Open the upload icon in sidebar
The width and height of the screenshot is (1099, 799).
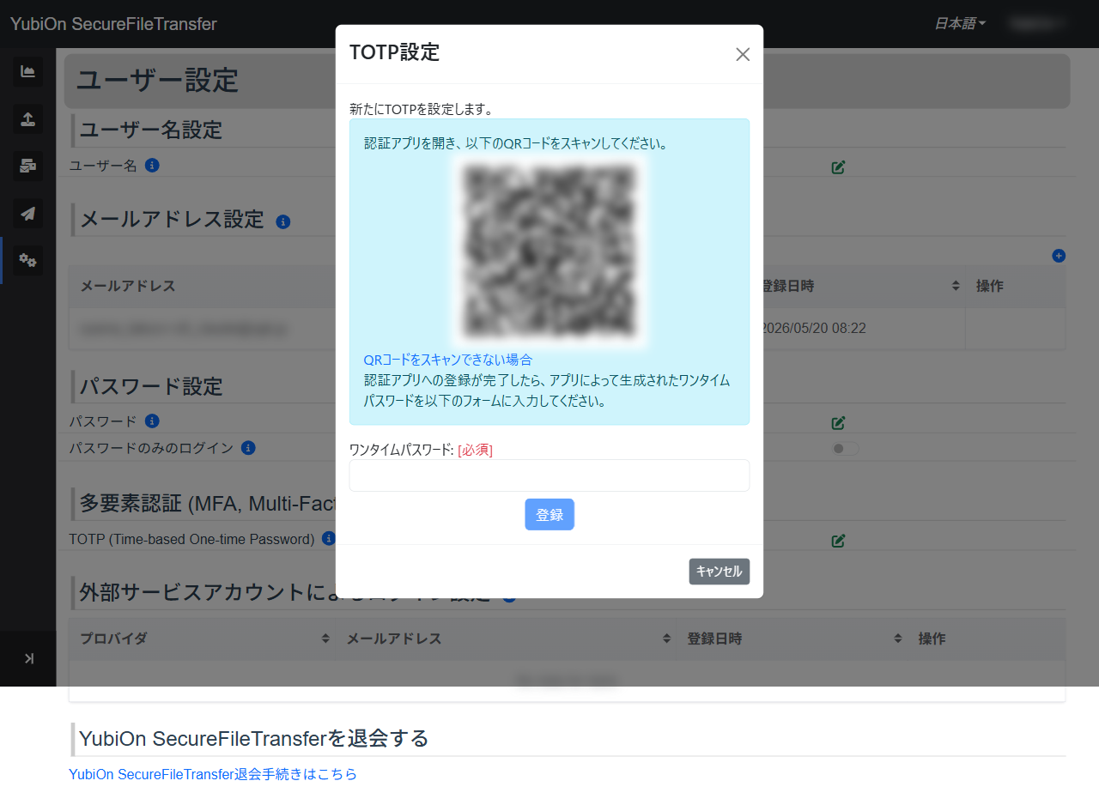pos(27,118)
